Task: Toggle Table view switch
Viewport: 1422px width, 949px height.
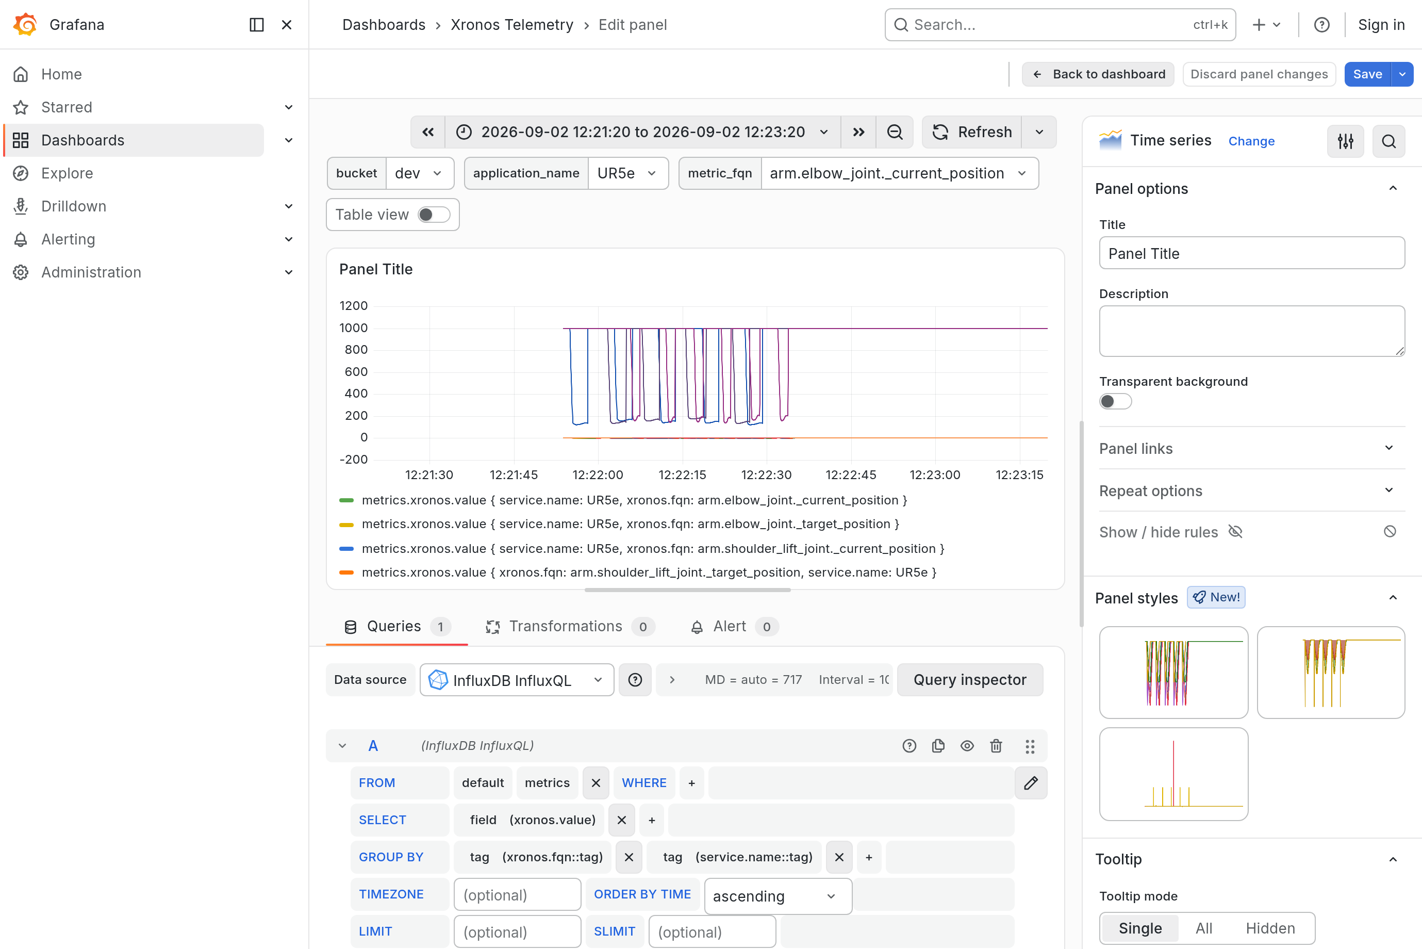Action: coord(434,215)
